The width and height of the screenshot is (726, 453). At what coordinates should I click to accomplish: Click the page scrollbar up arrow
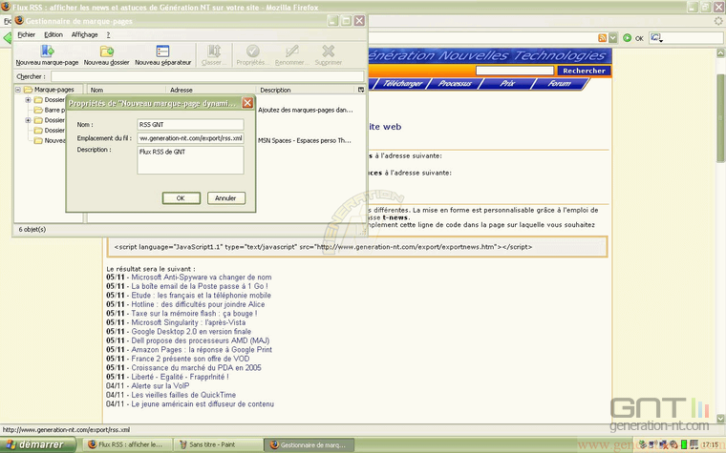720,52
